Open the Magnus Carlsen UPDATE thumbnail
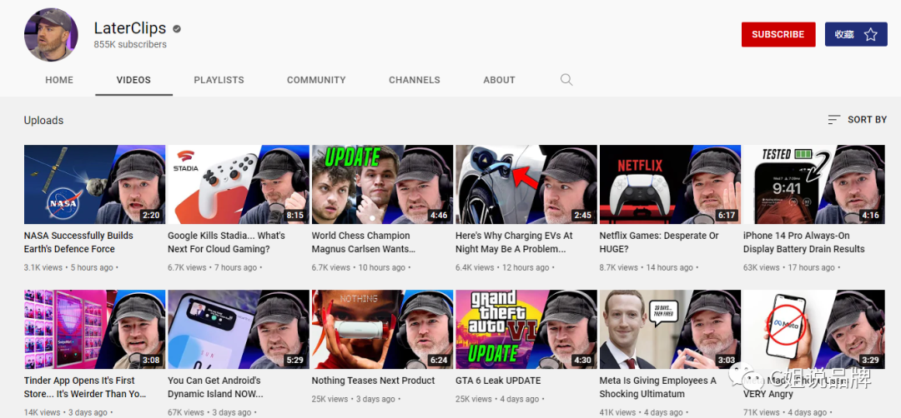 [382, 184]
